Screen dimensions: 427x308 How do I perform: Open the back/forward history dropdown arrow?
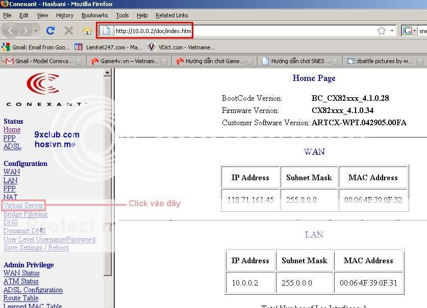pos(36,31)
